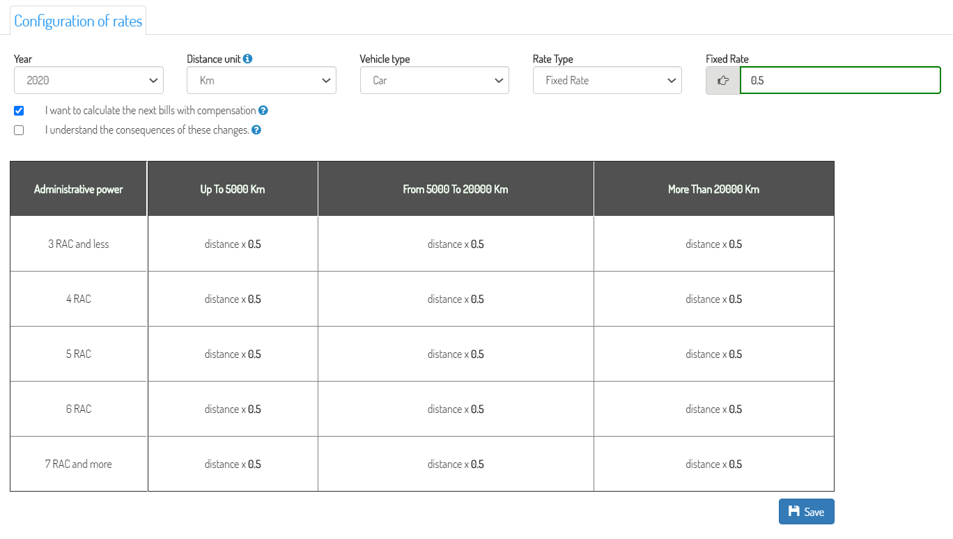Click More Than 20000 Km cell for 3 RAC and less
The width and height of the screenshot is (953, 539).
coord(714,244)
